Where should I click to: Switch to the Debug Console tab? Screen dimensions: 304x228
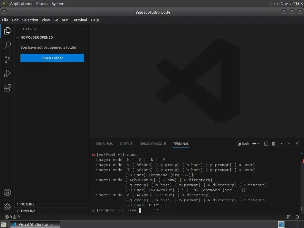(153, 144)
